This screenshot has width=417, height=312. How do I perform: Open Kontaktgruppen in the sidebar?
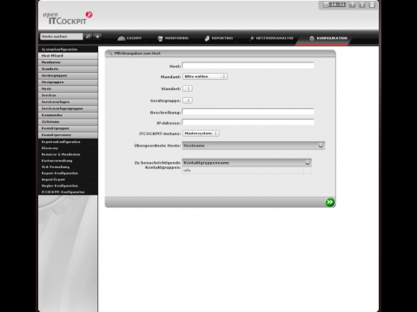tap(68, 128)
